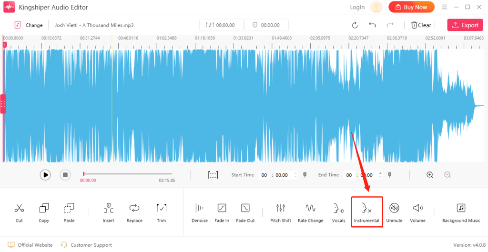This screenshot has width=488, height=252.
Task: Apply the Fade In effect
Action: pos(222,212)
